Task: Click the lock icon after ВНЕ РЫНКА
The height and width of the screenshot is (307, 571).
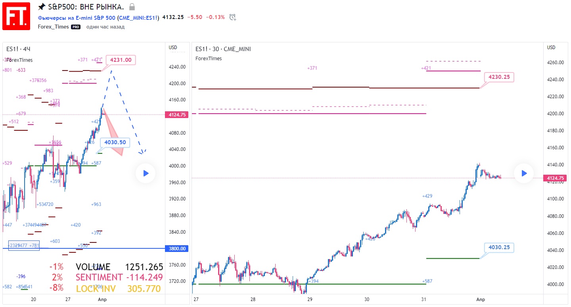Action: 132,7
